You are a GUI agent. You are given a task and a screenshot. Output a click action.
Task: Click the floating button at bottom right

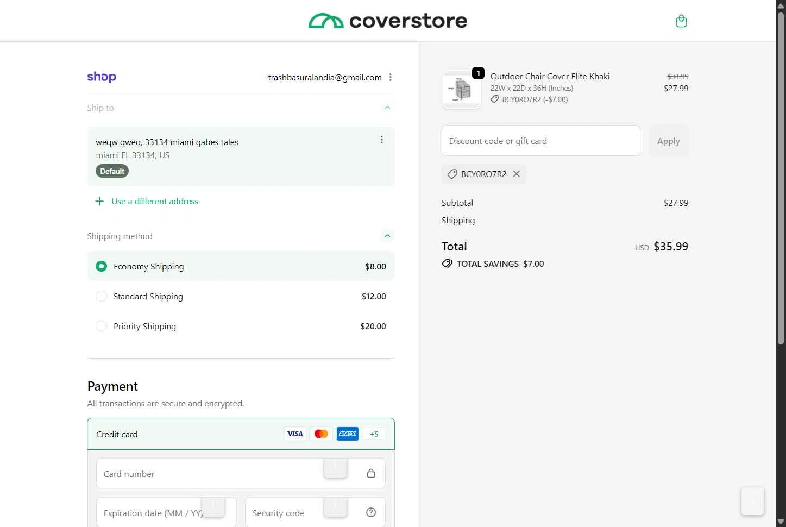click(752, 501)
